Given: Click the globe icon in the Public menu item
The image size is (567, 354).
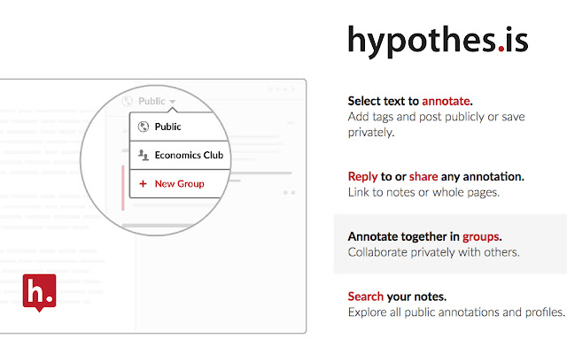Looking at the screenshot, I should (x=142, y=127).
